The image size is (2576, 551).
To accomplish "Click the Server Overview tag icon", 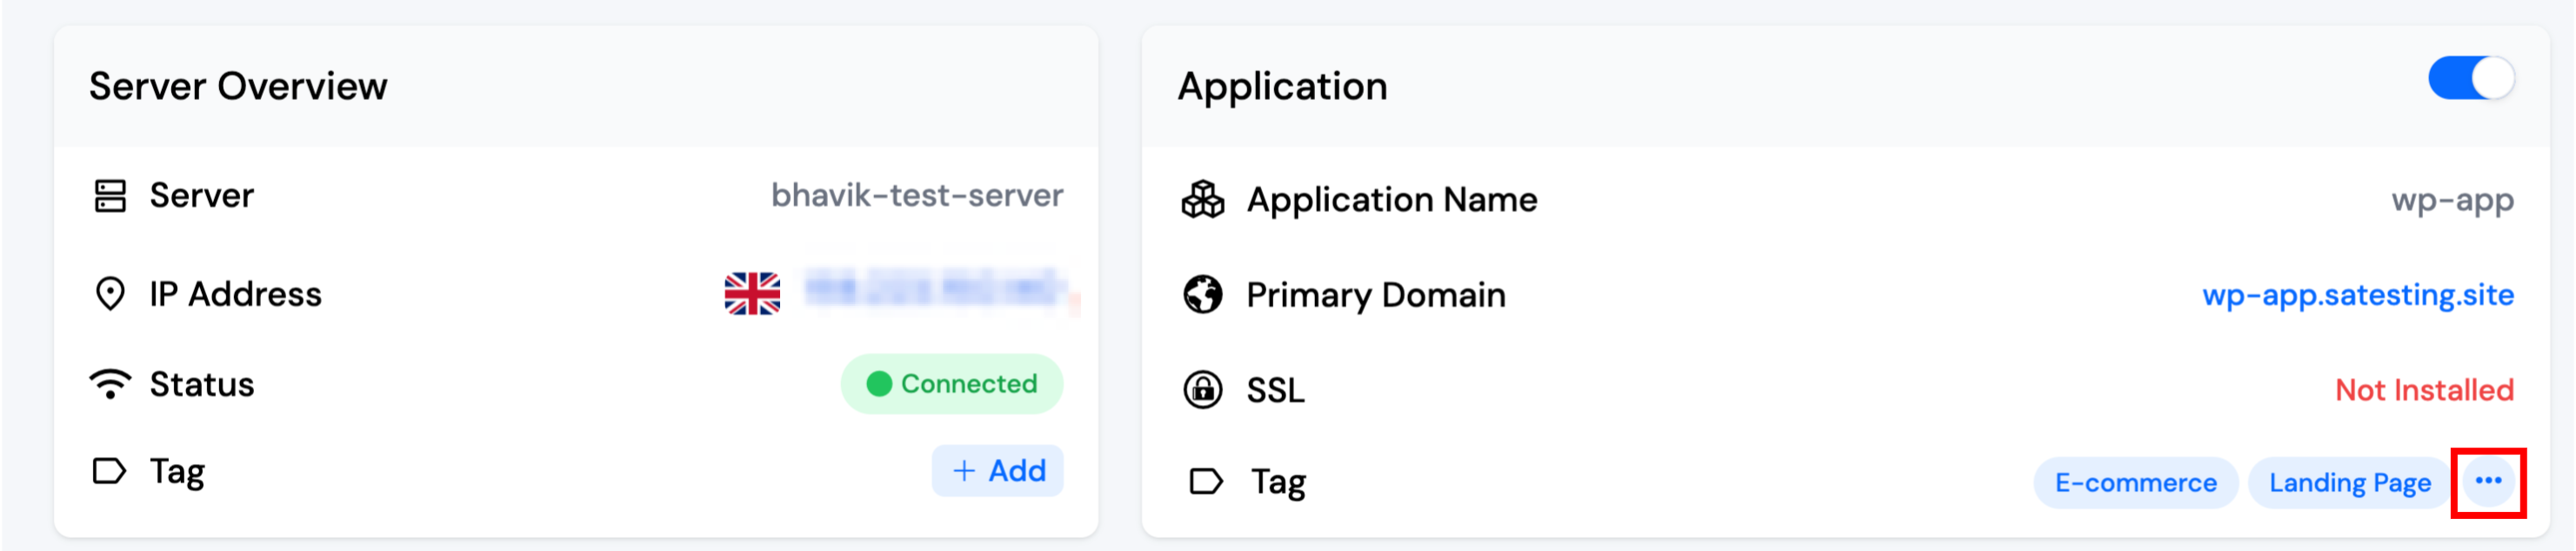I will [109, 471].
